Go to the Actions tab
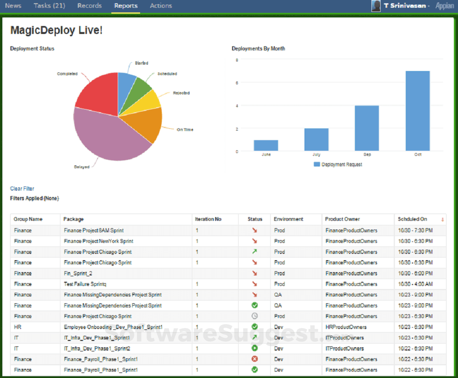 [x=161, y=6]
